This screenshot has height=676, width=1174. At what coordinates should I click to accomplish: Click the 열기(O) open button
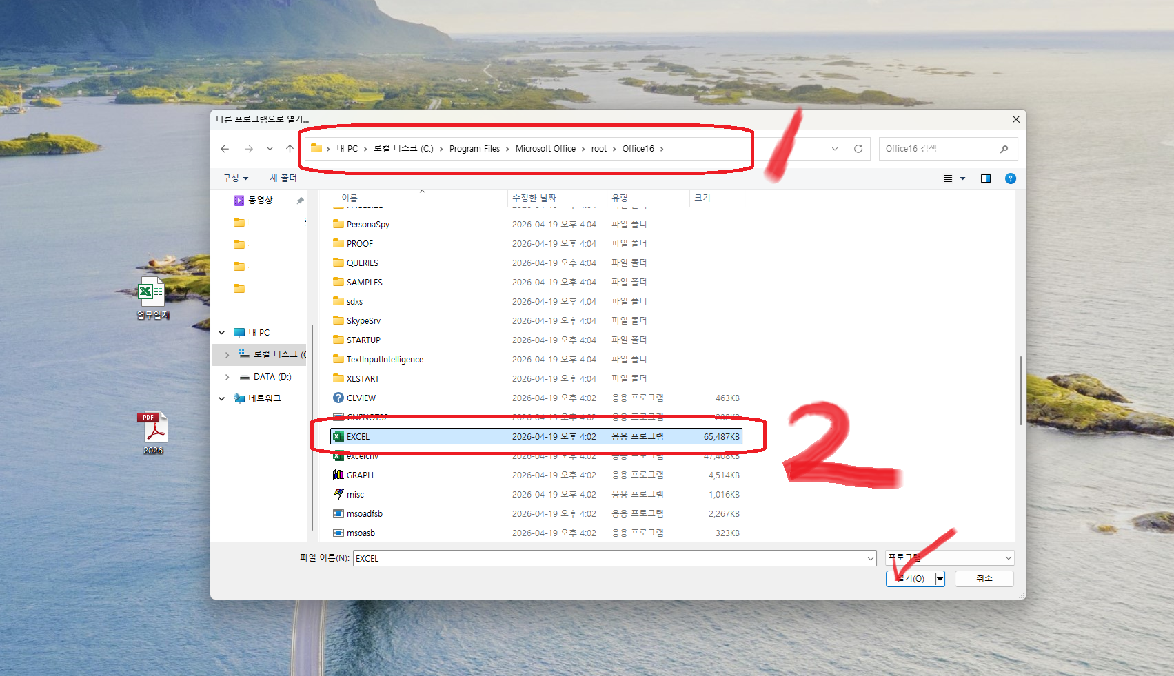(910, 579)
